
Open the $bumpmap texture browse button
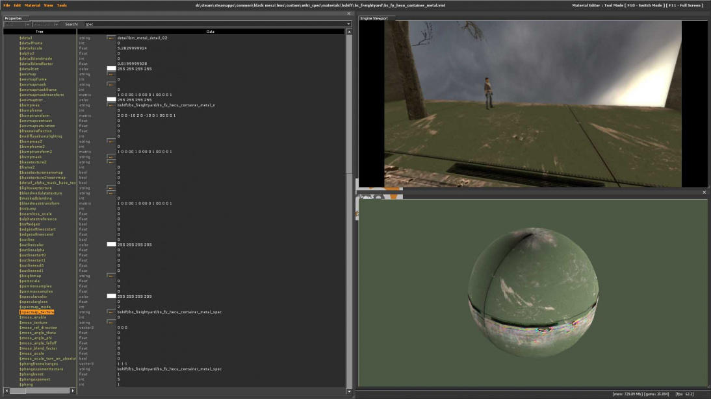tap(110, 105)
